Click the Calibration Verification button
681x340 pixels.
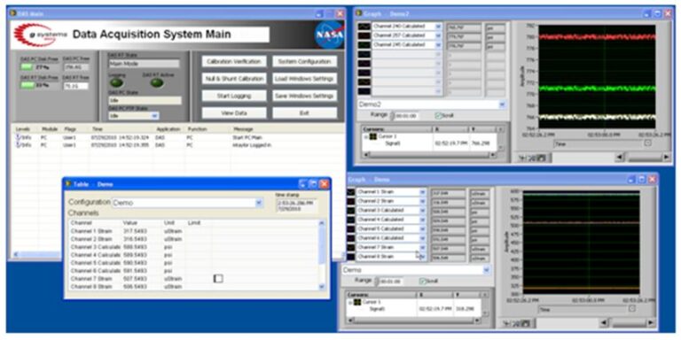pyautogui.click(x=234, y=62)
